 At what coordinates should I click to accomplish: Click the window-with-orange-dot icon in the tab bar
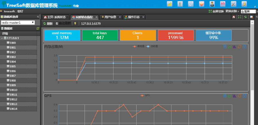251,17
